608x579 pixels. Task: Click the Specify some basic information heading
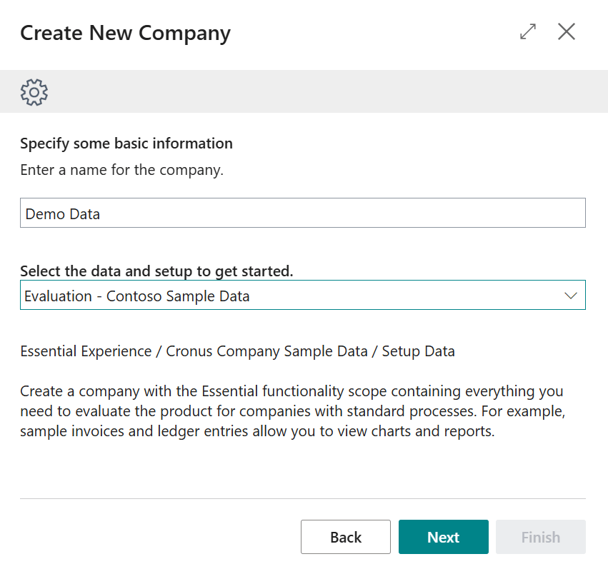(126, 144)
